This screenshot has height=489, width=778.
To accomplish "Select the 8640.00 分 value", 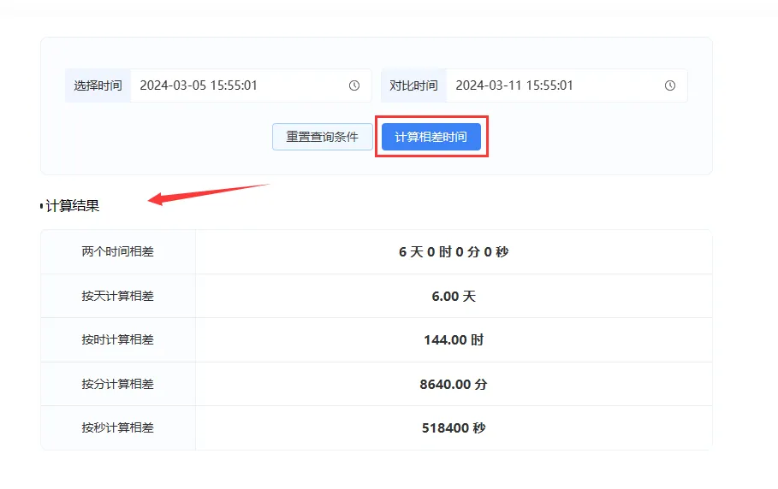I will pyautogui.click(x=454, y=384).
